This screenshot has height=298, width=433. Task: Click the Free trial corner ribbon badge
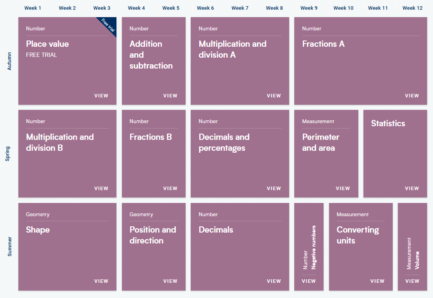coord(107,26)
